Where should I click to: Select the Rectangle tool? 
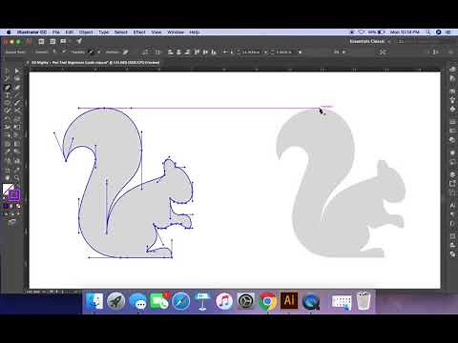[x=7, y=103]
